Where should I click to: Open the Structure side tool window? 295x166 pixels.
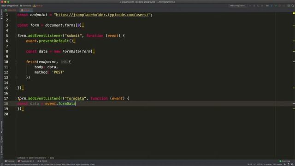1,152
